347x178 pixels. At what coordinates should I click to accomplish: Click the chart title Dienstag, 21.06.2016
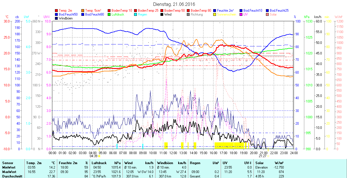174,4
